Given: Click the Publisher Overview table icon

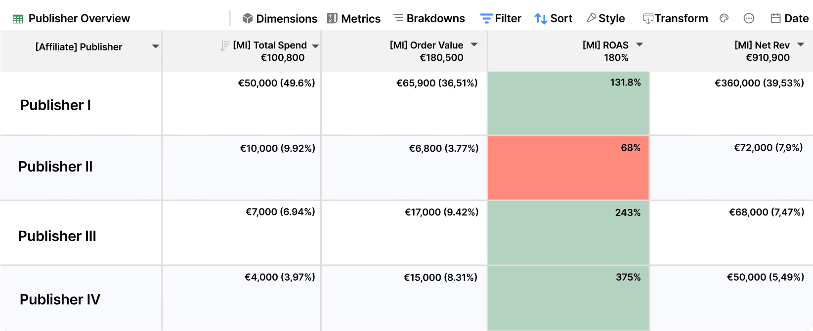Looking at the screenshot, I should tap(18, 19).
